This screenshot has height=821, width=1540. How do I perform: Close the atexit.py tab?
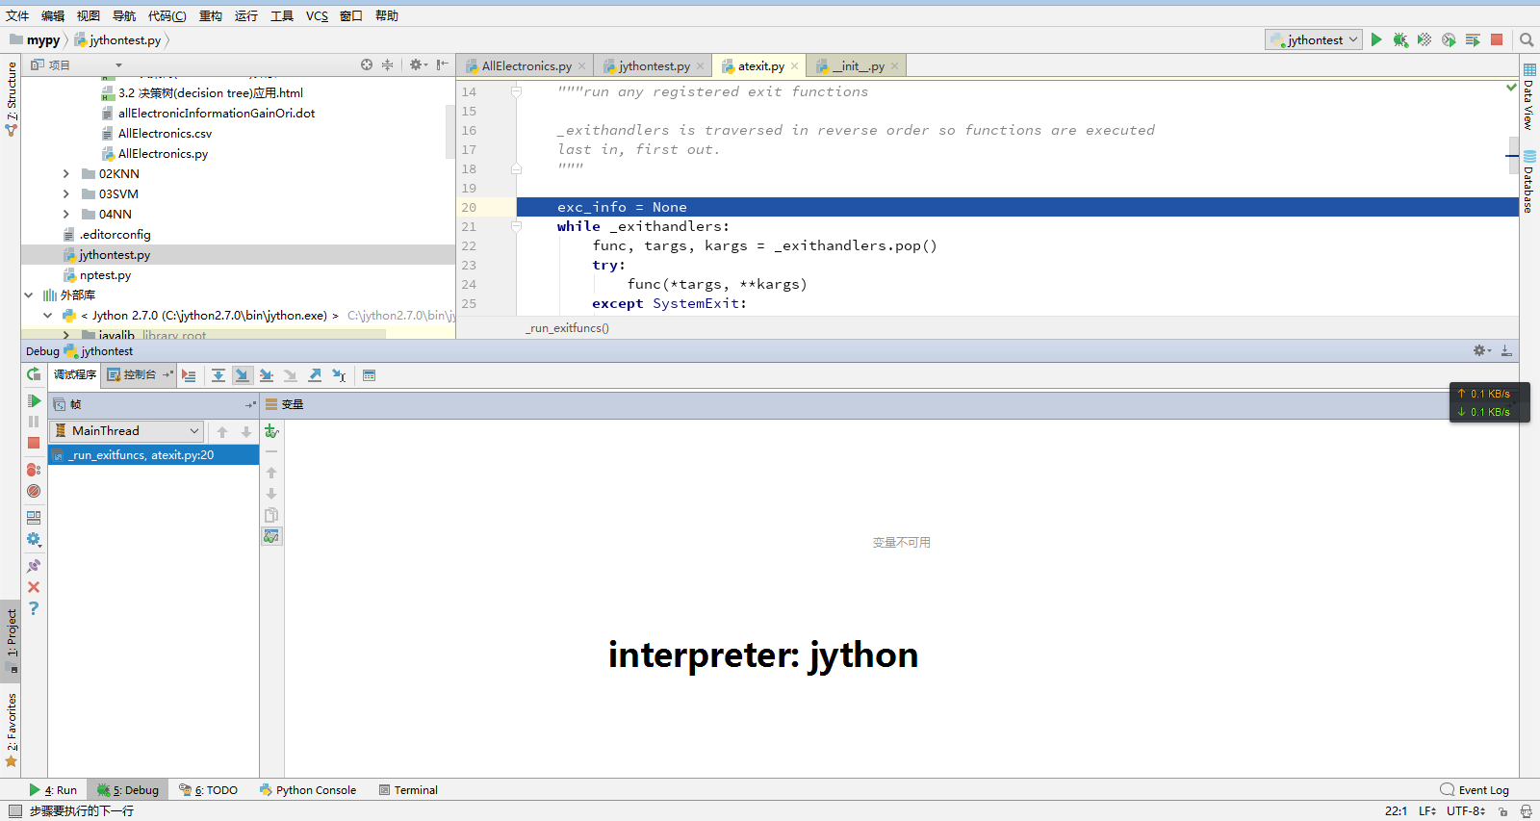[794, 66]
